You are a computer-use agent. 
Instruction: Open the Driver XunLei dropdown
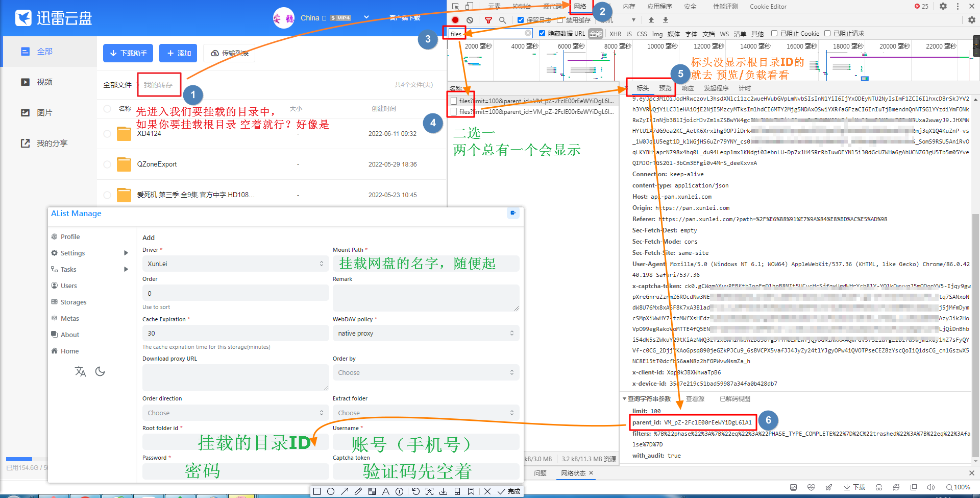point(235,264)
